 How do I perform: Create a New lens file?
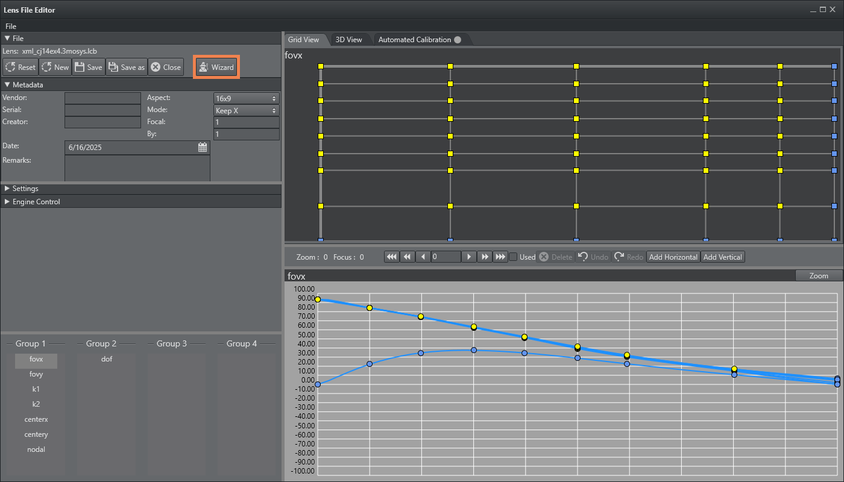tap(55, 67)
